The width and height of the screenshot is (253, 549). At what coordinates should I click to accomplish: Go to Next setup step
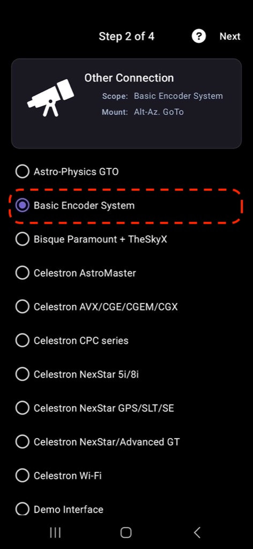click(230, 36)
